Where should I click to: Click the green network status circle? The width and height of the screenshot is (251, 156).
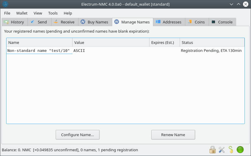tap(240, 150)
